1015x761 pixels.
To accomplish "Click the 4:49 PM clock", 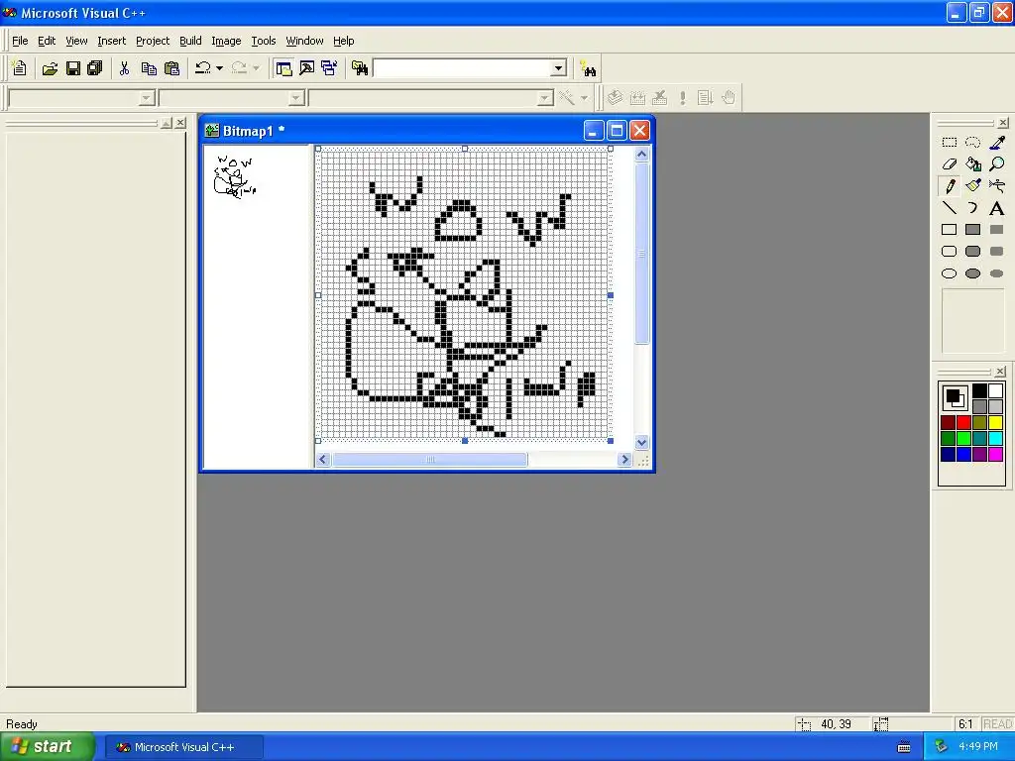I will tap(978, 747).
